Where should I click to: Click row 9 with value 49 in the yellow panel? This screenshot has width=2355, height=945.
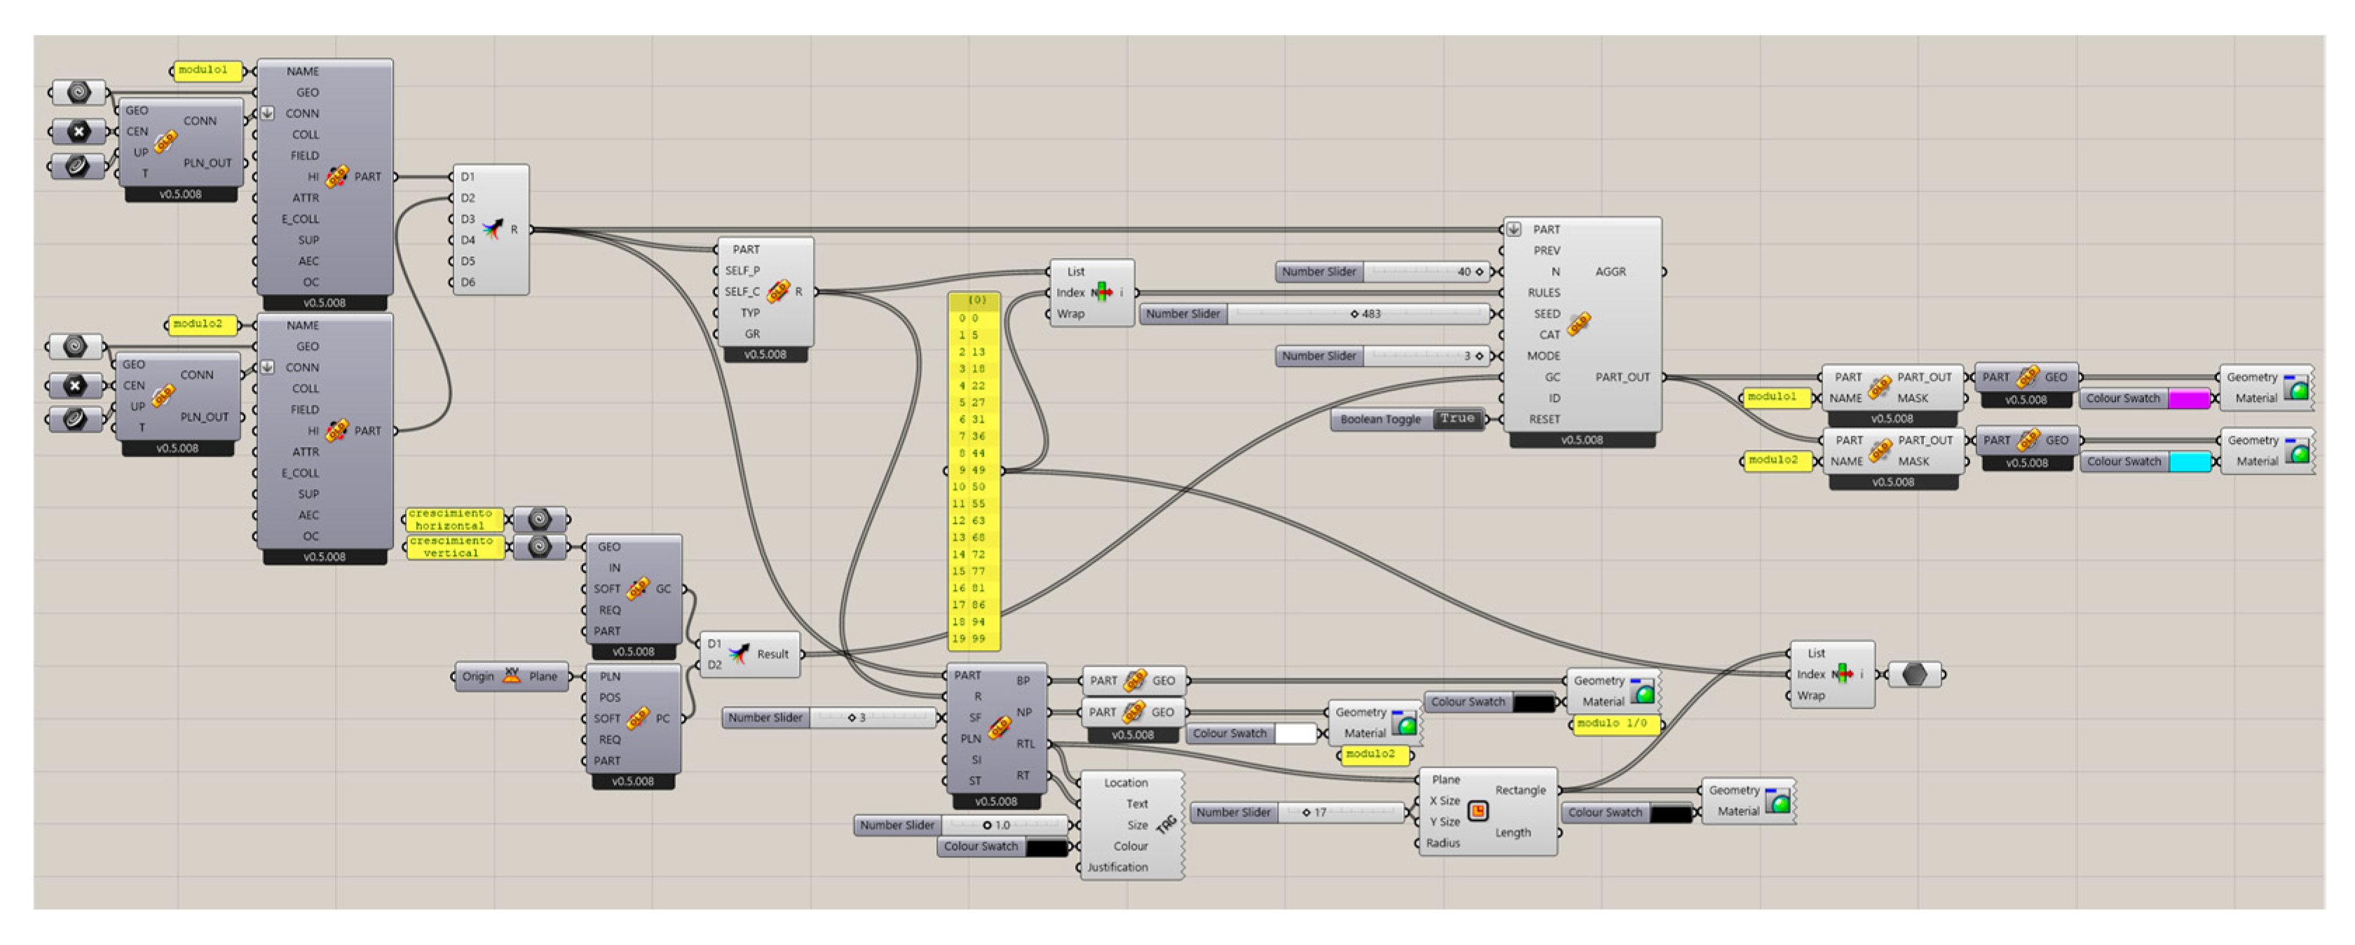point(974,470)
